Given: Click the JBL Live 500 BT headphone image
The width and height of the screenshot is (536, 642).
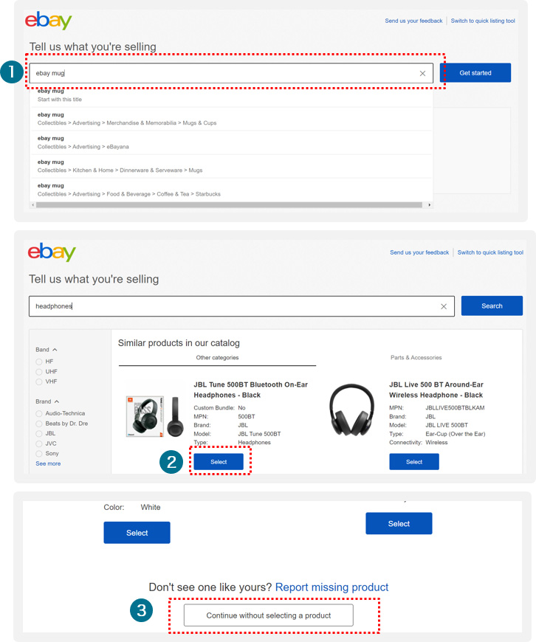Looking at the screenshot, I should point(351,410).
